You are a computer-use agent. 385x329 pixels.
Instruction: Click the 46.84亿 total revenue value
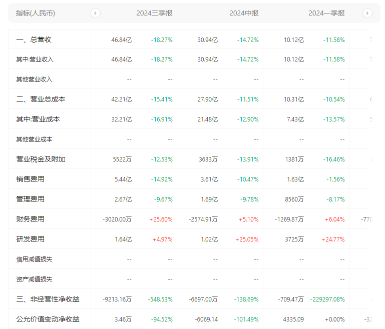[x=121, y=39]
